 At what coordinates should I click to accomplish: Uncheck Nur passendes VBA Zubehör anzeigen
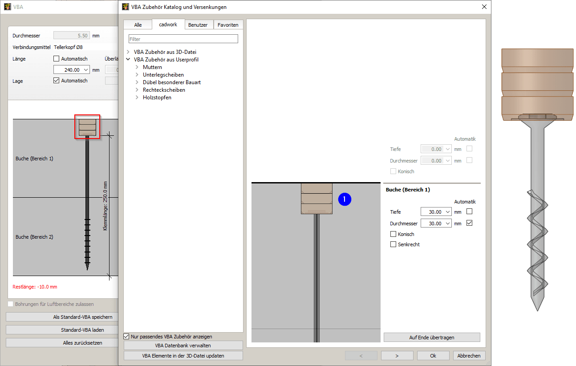126,337
